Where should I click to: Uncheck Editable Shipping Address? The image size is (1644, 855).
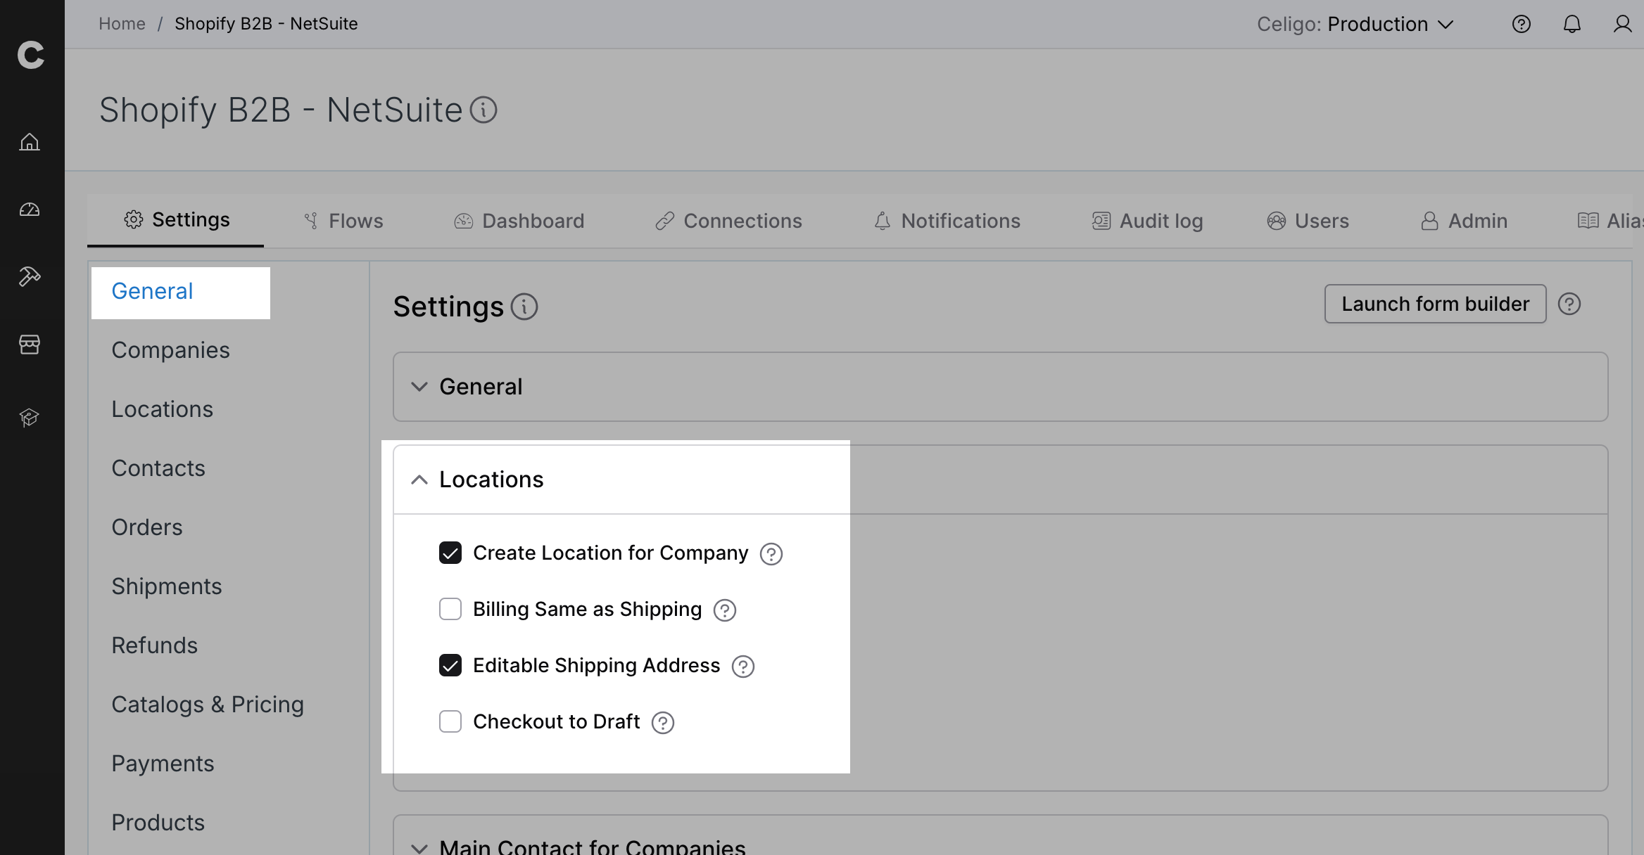[450, 665]
